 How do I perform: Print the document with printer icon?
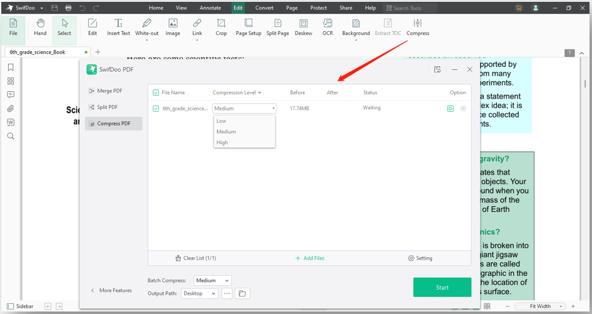tap(68, 8)
